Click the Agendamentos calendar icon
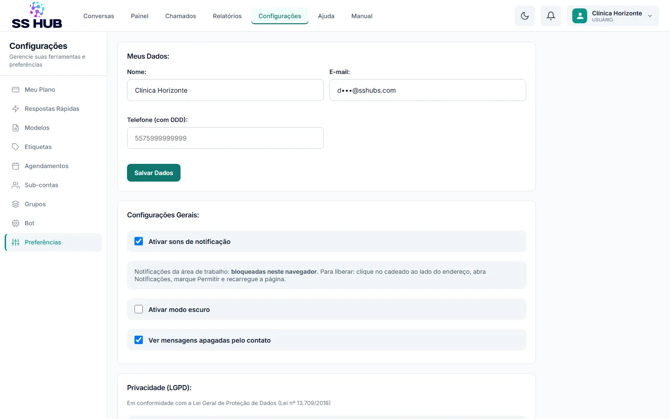670x419 pixels. (15, 166)
